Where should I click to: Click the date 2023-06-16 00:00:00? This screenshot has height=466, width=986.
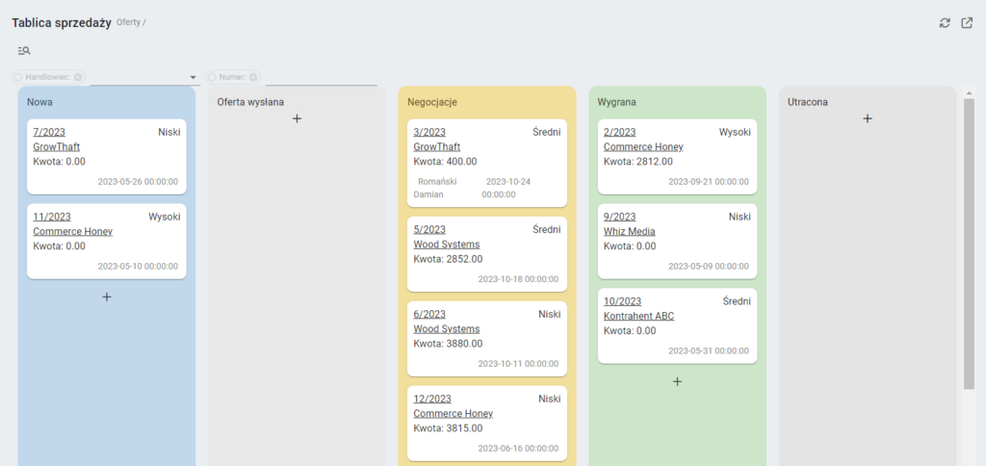518,449
